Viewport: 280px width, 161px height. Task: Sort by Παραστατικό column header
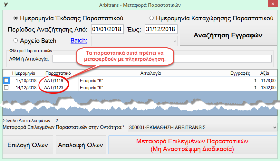[61, 73]
